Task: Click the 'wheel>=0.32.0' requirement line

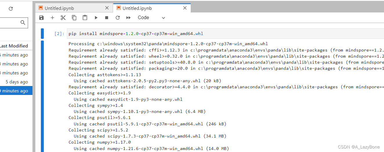Action: pyautogui.click(x=226, y=56)
